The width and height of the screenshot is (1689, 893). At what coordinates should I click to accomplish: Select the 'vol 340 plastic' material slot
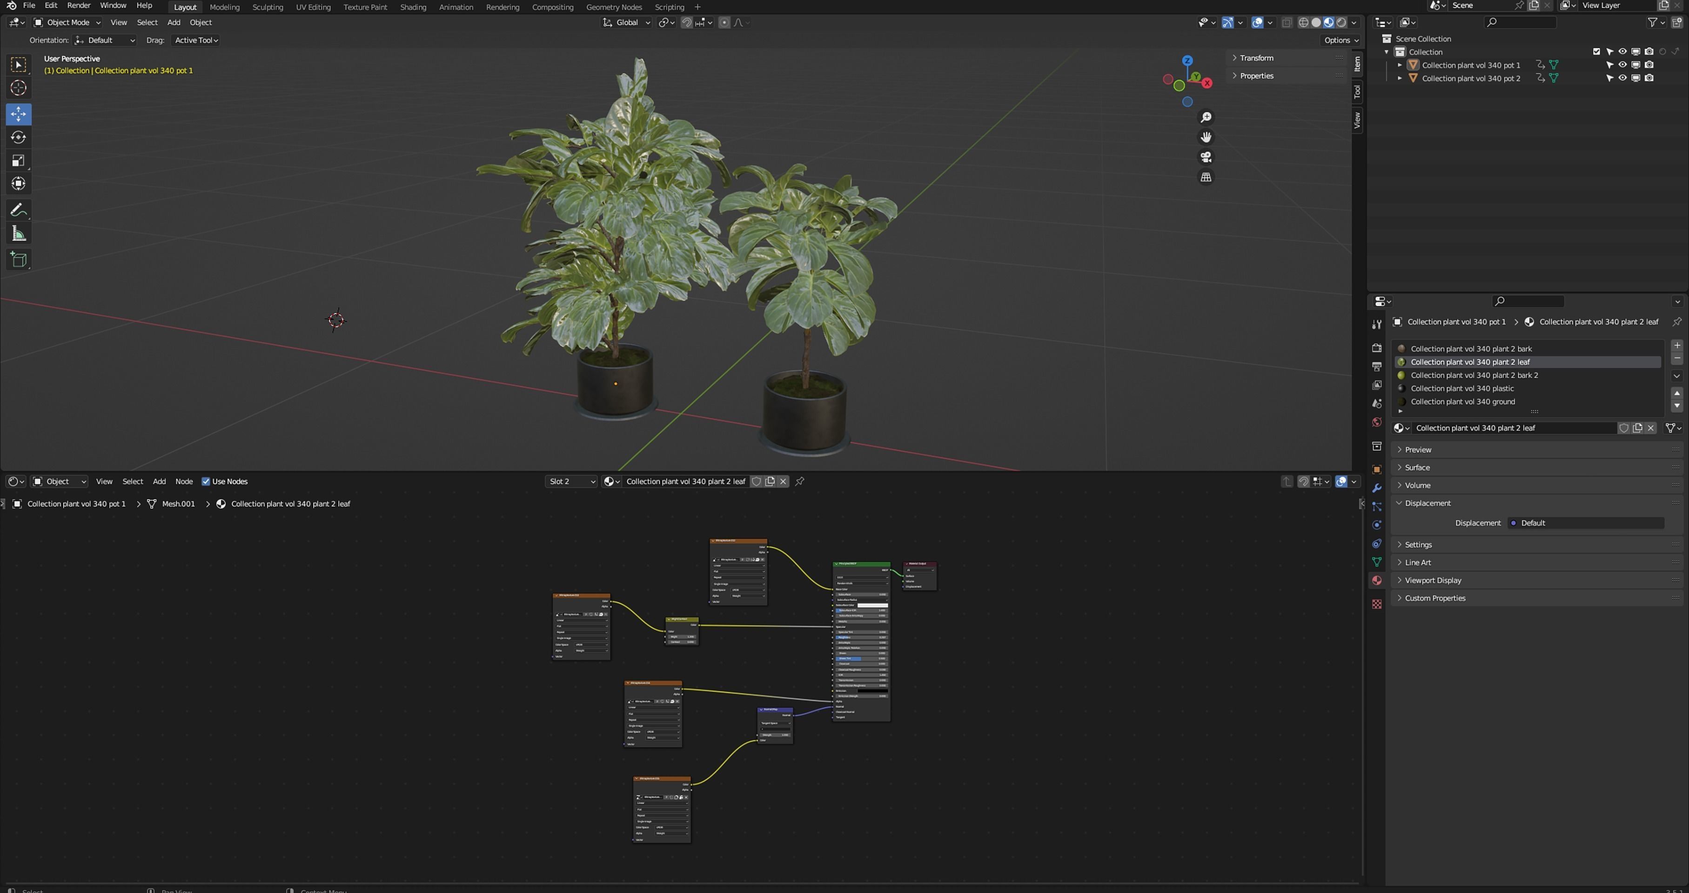[1528, 388]
